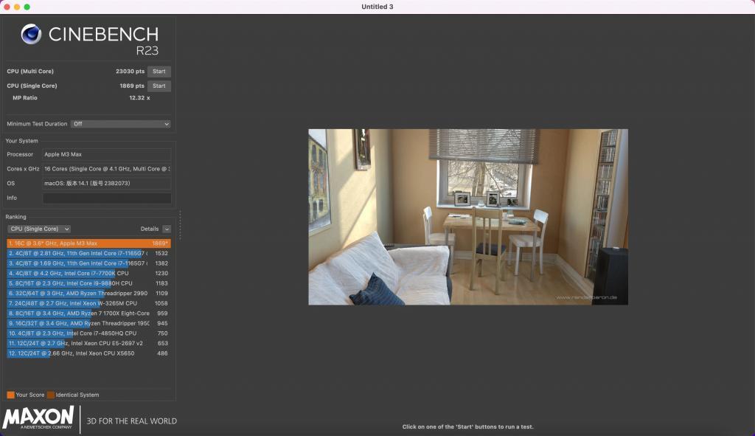The image size is (755, 436).
Task: Click the OS field showing macOS 14.1
Action: click(x=107, y=184)
